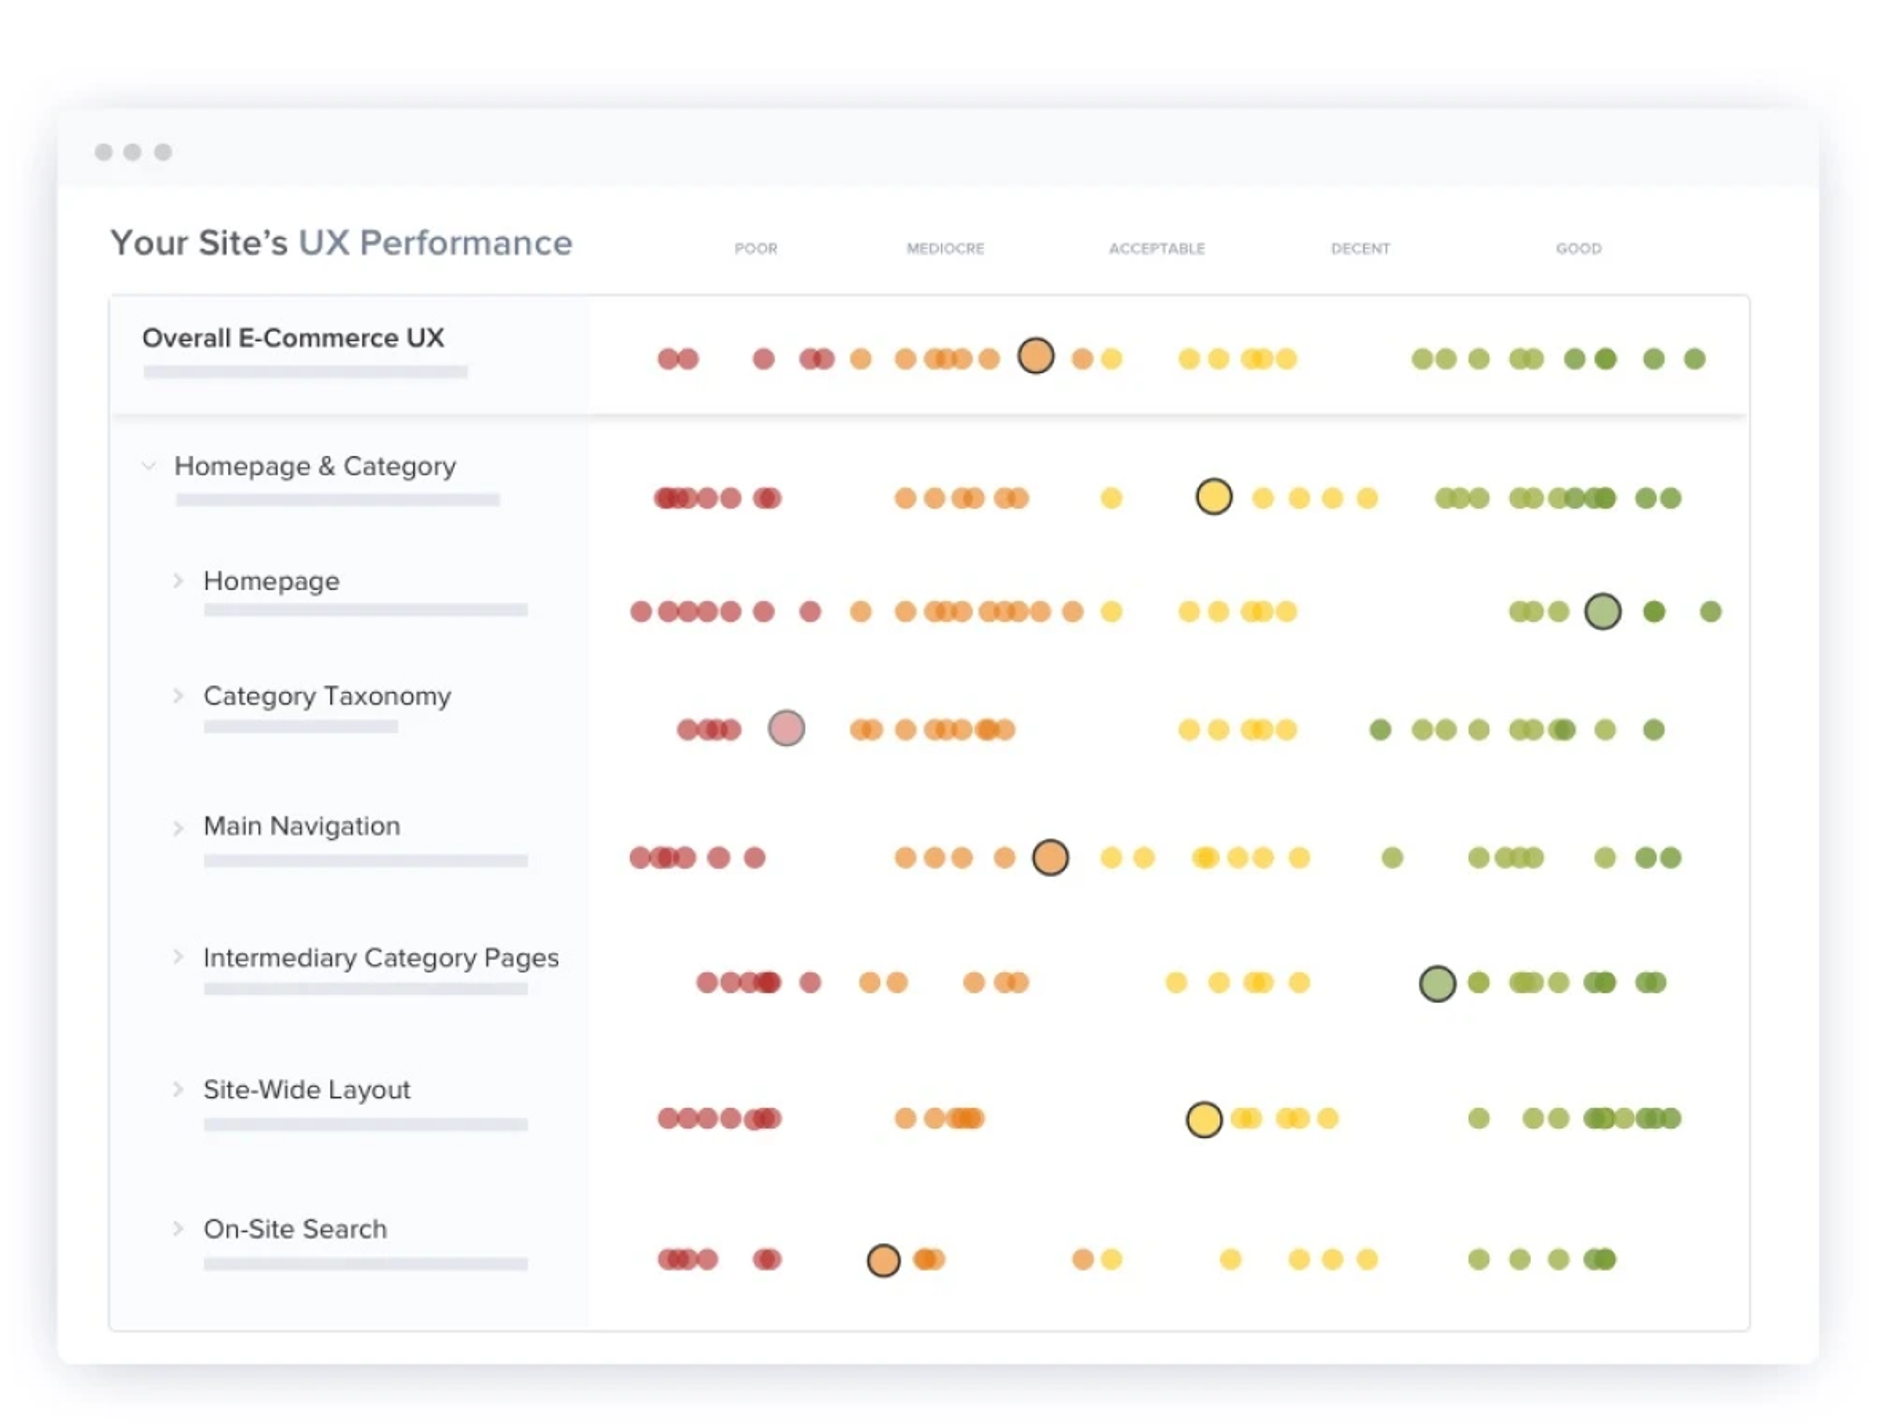
Task: Click outlined green dot in Intermediary Category Pages row
Action: pyautogui.click(x=1437, y=983)
